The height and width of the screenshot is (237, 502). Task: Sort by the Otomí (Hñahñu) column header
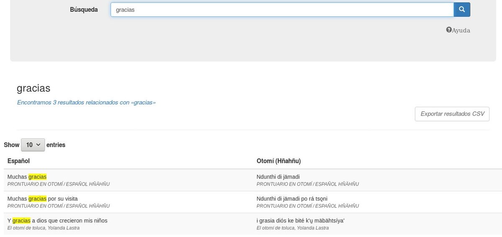click(x=279, y=161)
